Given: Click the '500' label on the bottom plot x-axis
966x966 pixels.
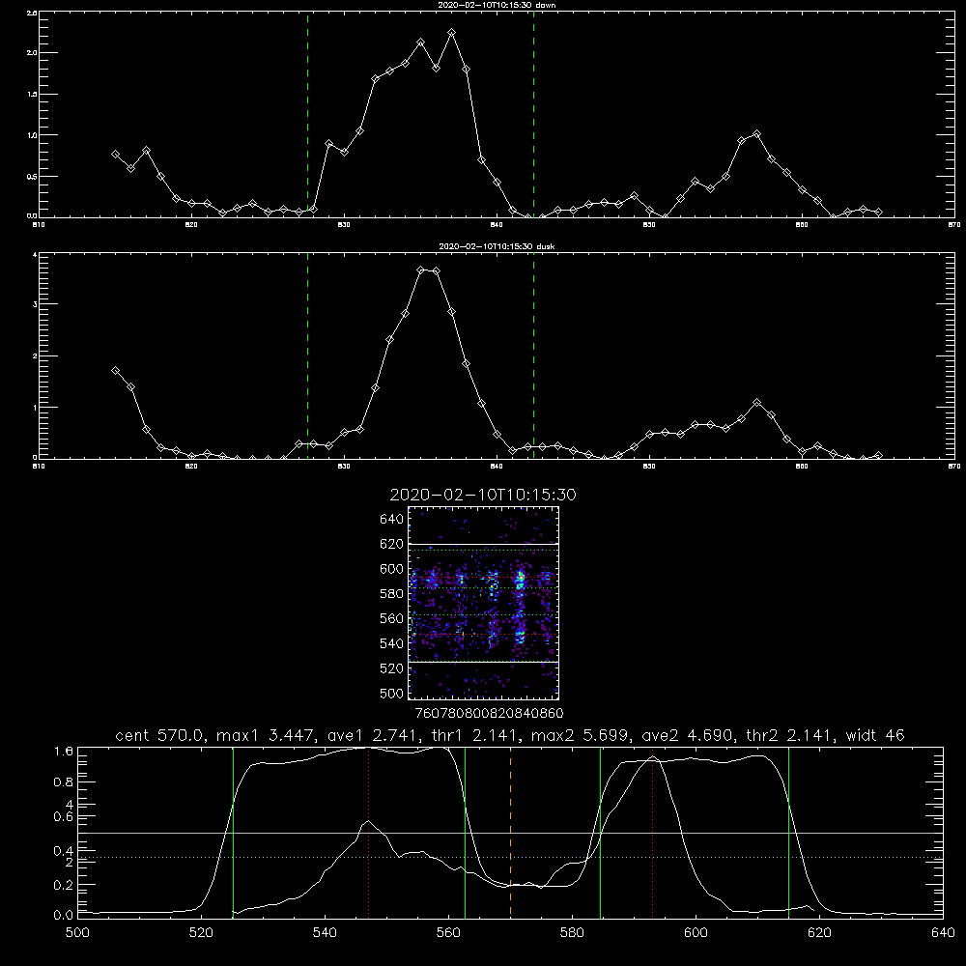Looking at the screenshot, I should (x=77, y=933).
